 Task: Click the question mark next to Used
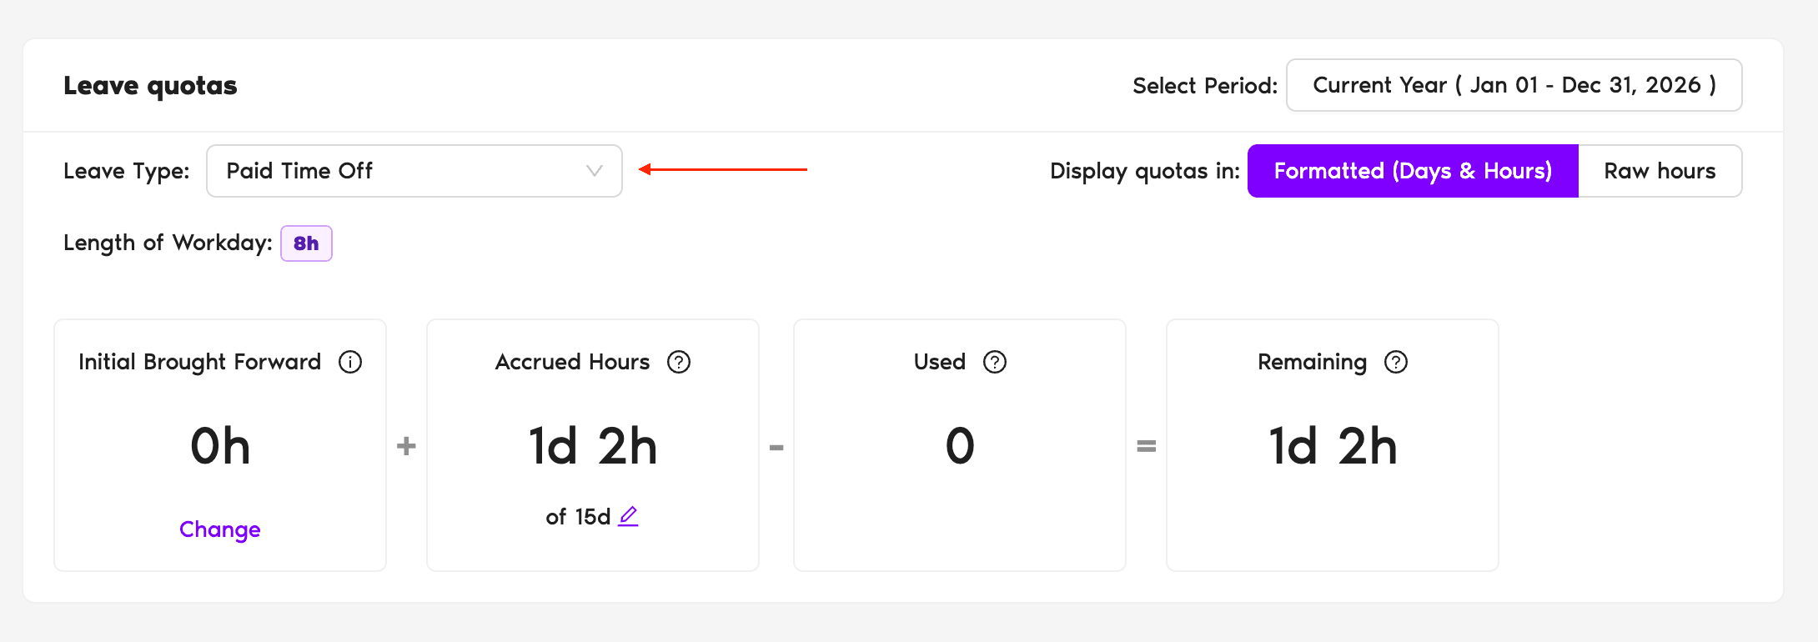click(995, 362)
